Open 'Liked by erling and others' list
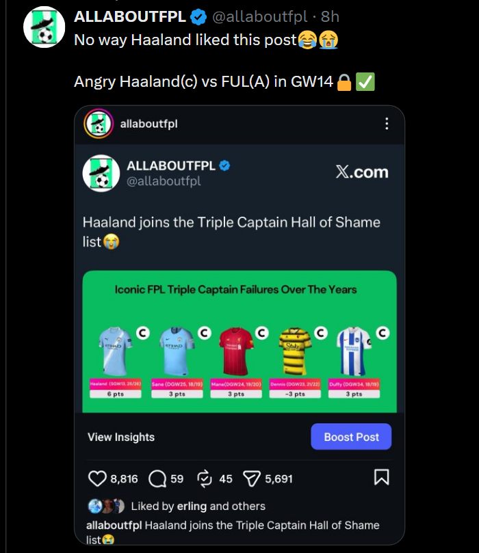Image resolution: width=479 pixels, height=553 pixels. 198,507
